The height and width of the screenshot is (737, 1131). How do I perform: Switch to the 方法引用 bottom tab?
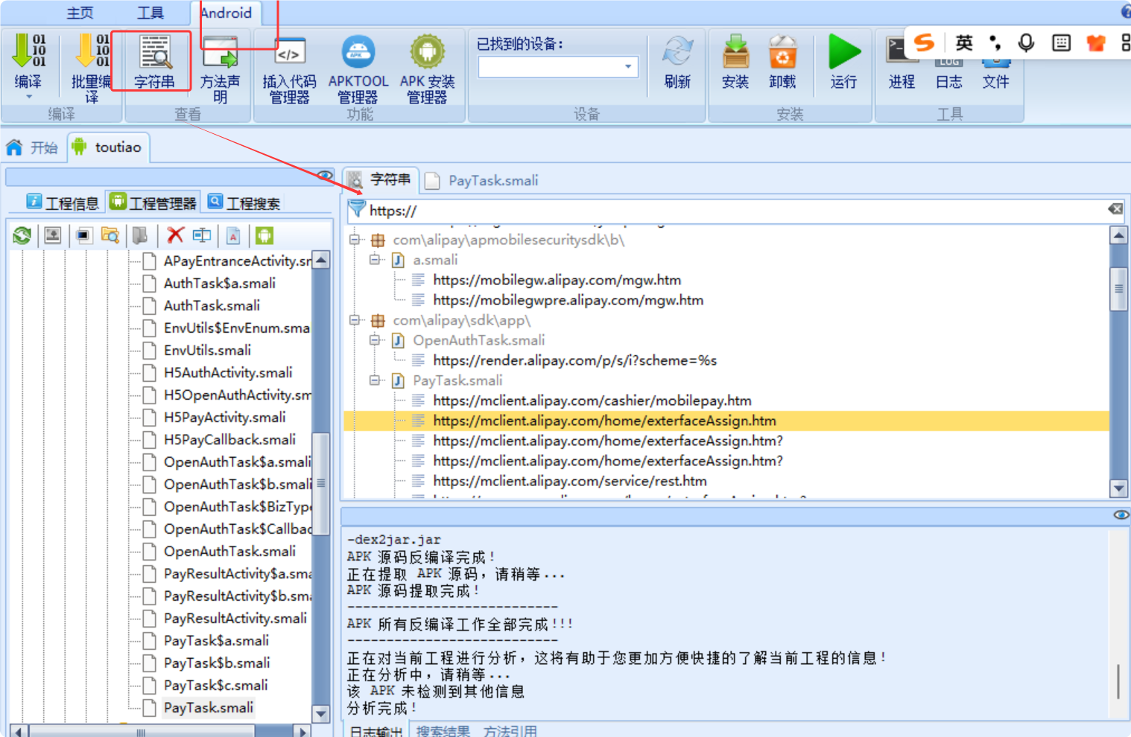[510, 730]
